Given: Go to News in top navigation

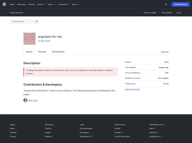Looking at the screenshot, I should pos(12,4).
